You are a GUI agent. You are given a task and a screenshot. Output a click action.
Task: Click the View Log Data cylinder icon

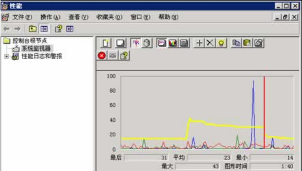tap(146, 43)
